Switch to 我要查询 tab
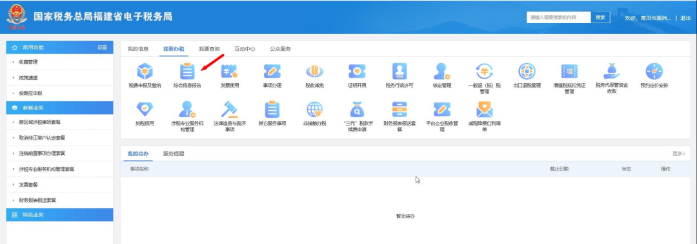 point(209,49)
